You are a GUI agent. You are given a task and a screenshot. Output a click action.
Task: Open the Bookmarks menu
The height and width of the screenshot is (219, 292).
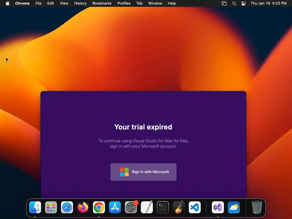click(x=102, y=3)
